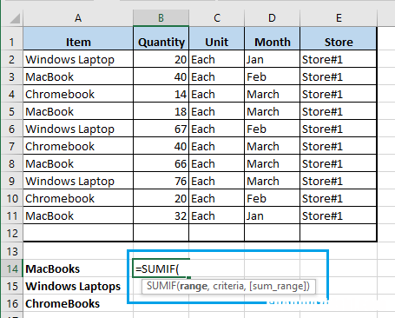Click Each cell in row 3

(x=217, y=76)
